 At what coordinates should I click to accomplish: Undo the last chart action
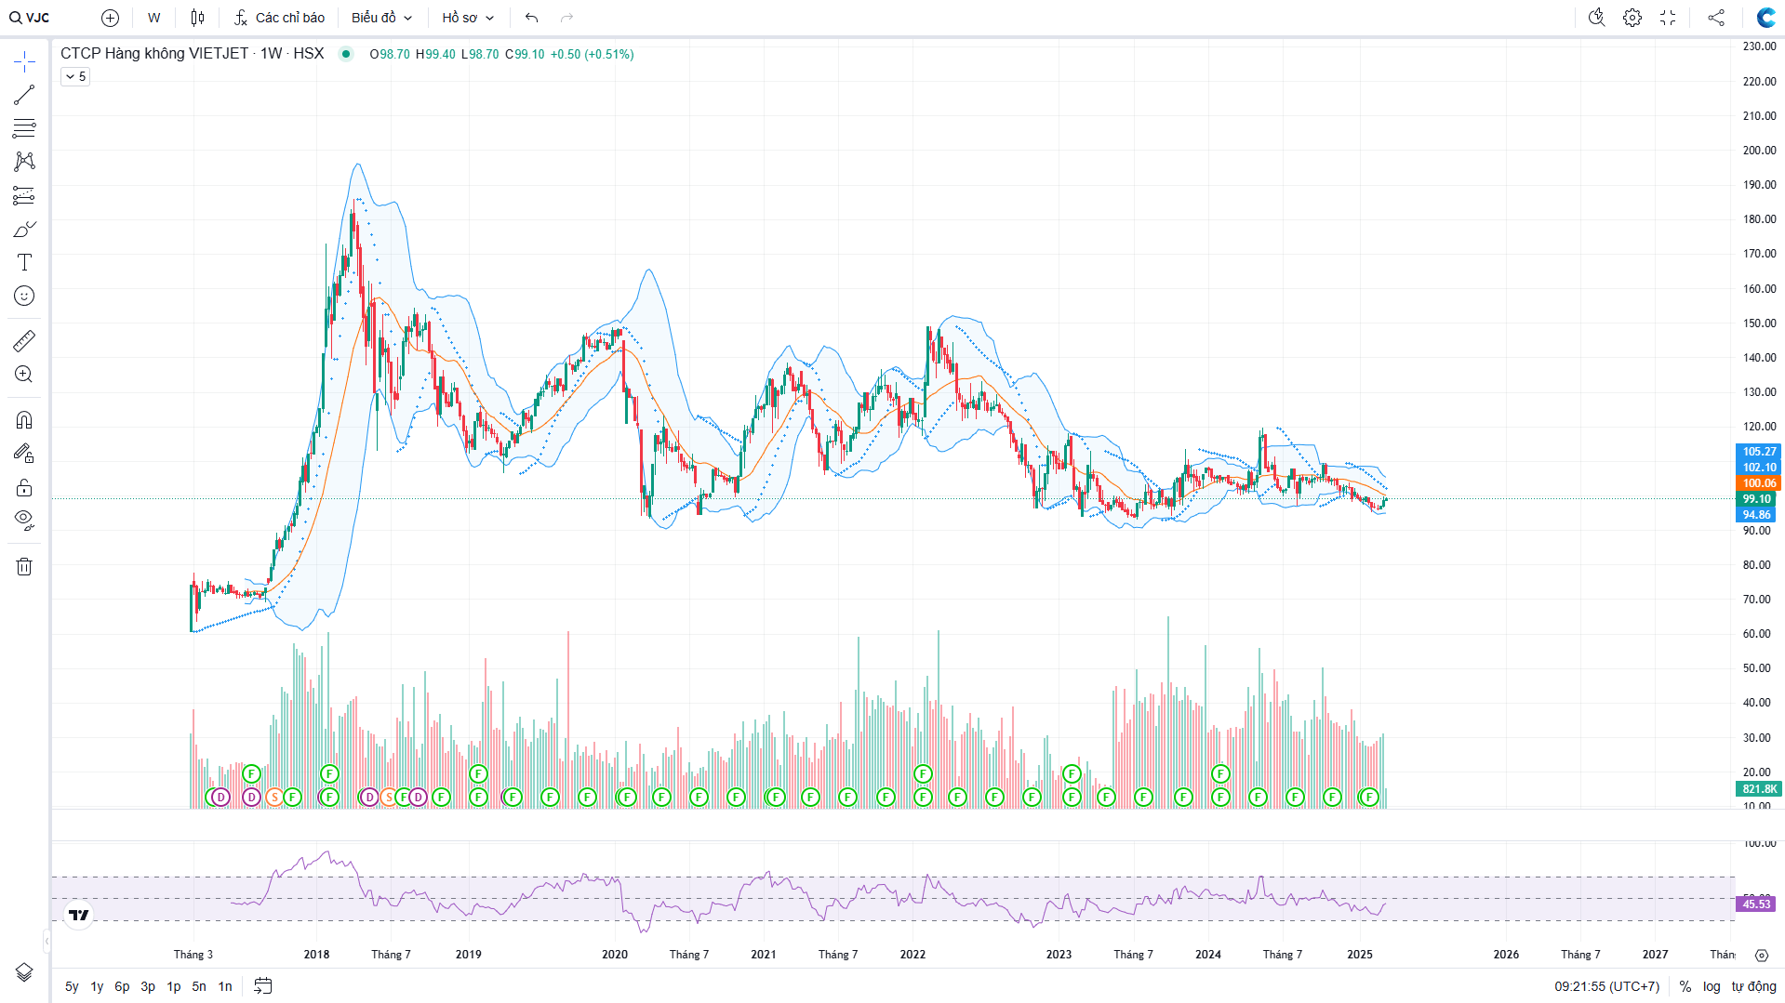coord(532,18)
